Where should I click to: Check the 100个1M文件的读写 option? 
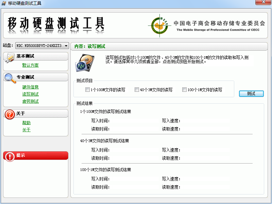[x=184, y=90]
